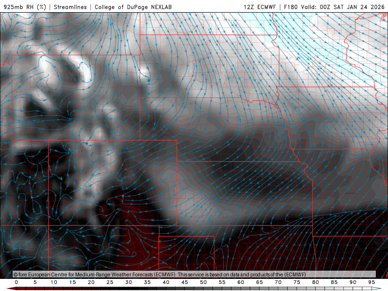
Task: Click the ECMWF copyright notice text
Action: tap(160, 275)
